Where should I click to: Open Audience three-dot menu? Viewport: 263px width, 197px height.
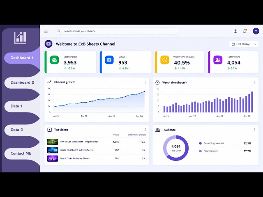pyautogui.click(x=254, y=130)
